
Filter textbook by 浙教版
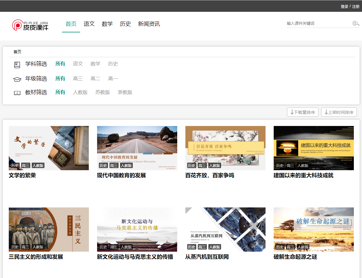[x=125, y=92]
